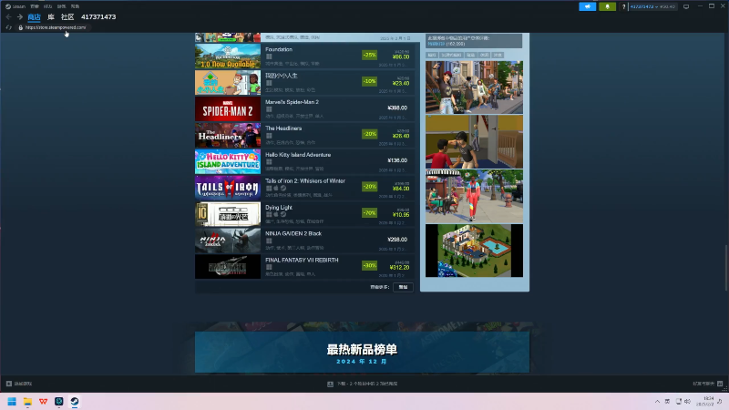Click the add a game label bottom left
This screenshot has width=729, height=410.
(x=24, y=384)
